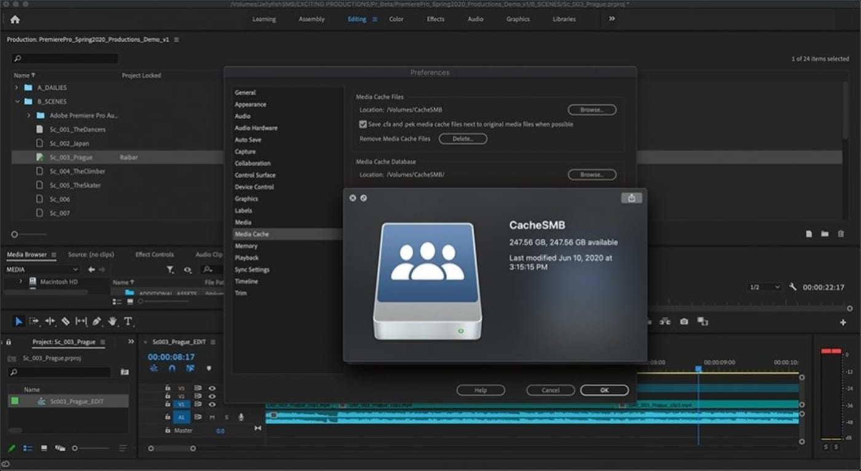Select Timeline in Preferences list
This screenshot has height=471, width=861.
(x=246, y=281)
